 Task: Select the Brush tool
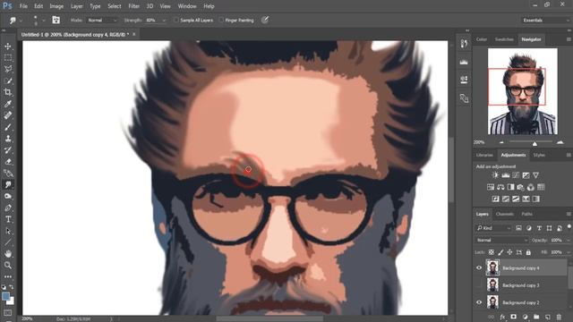coord(8,127)
